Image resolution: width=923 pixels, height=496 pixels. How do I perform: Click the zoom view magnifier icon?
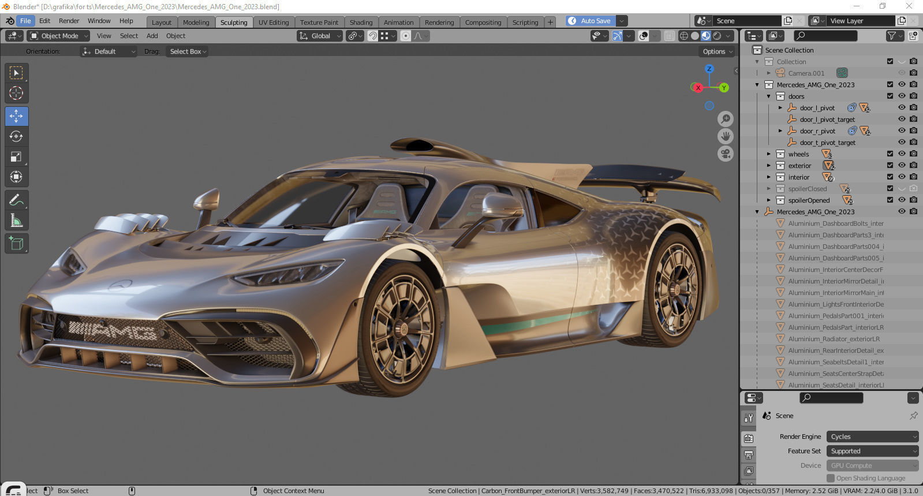726,119
